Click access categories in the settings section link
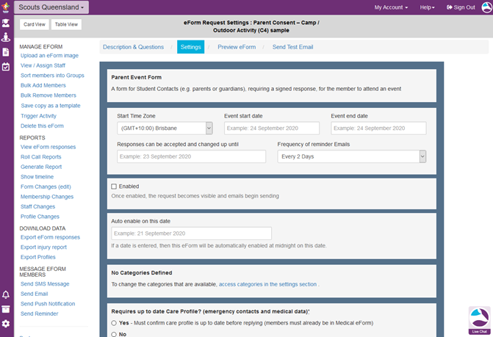Image resolution: width=493 pixels, height=337 pixels. [x=267, y=284]
